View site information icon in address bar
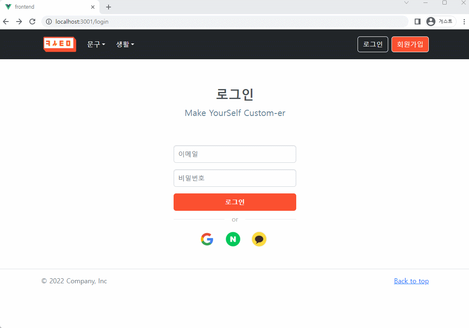Viewport: 469px width, 328px height. point(49,22)
